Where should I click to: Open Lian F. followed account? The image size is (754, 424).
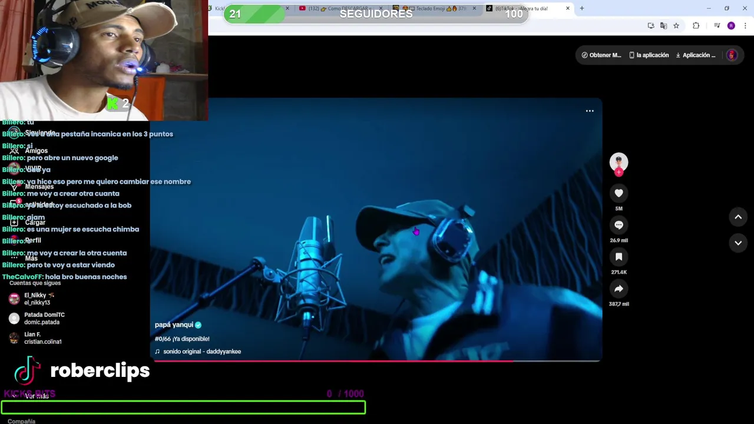tap(42, 338)
